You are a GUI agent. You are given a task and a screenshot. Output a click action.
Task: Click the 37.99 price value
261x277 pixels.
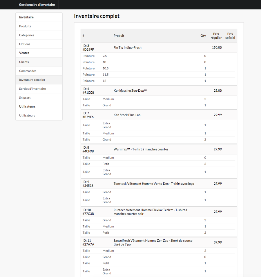(x=218, y=242)
